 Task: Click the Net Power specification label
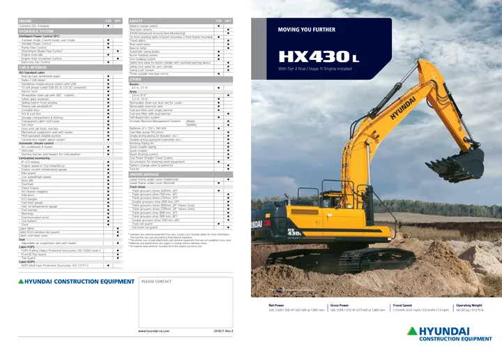[x=276, y=305]
